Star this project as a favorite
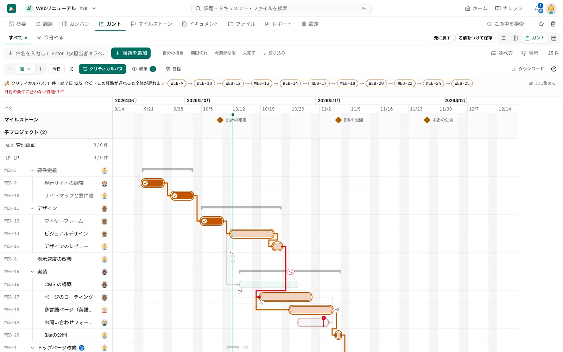The image size is (563, 352). tap(541, 24)
